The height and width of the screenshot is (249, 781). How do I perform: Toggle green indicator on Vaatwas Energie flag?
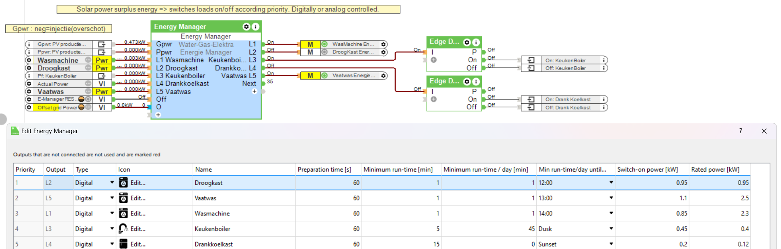point(325,76)
